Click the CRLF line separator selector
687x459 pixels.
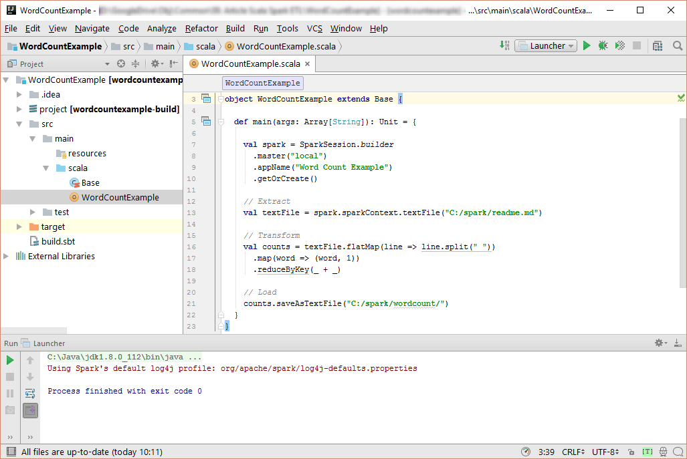(x=573, y=452)
